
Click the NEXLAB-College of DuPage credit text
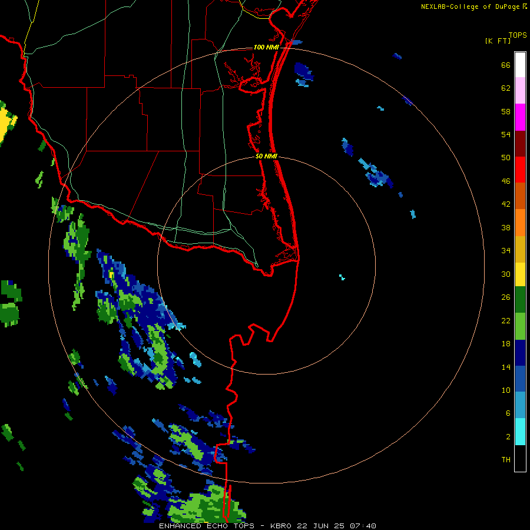pyautogui.click(x=473, y=6)
